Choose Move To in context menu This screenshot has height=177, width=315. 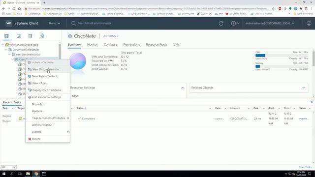48,104
